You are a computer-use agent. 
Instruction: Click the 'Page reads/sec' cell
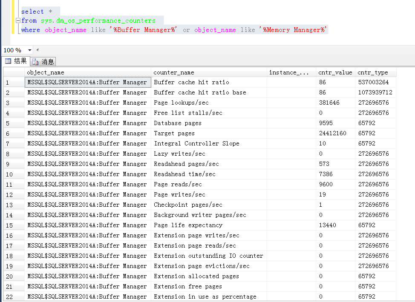209,185
